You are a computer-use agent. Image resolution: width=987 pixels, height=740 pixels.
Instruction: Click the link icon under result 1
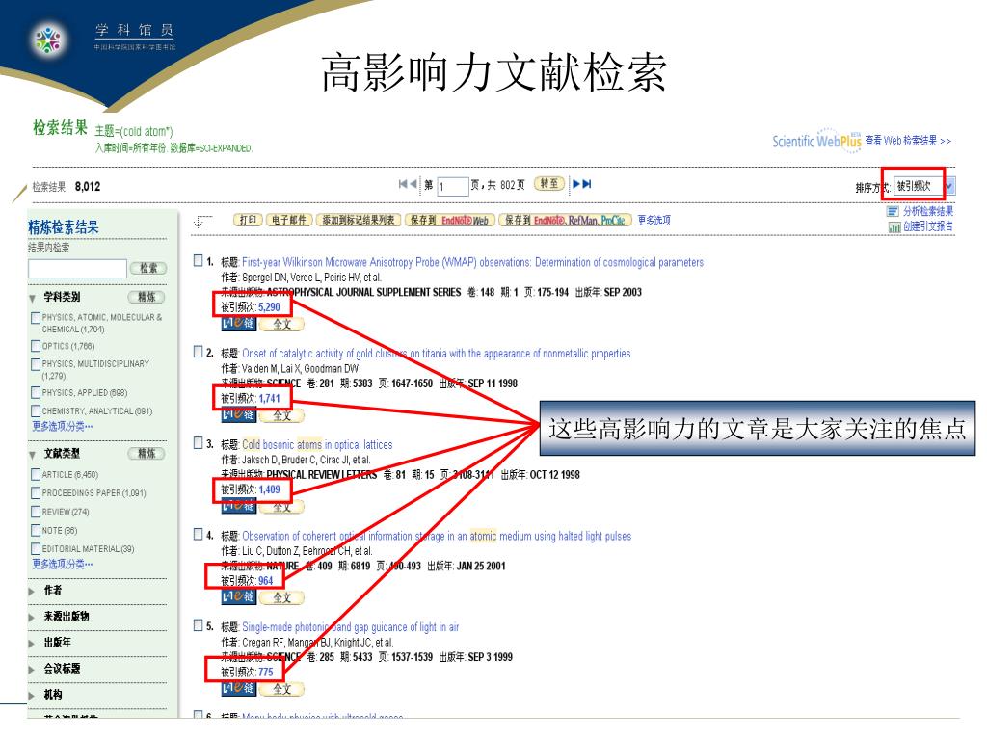(x=239, y=324)
